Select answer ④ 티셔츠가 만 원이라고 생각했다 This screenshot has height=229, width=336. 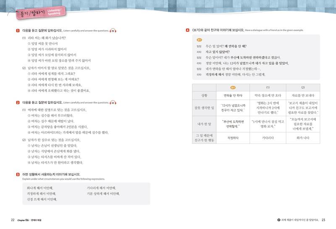[55, 163]
